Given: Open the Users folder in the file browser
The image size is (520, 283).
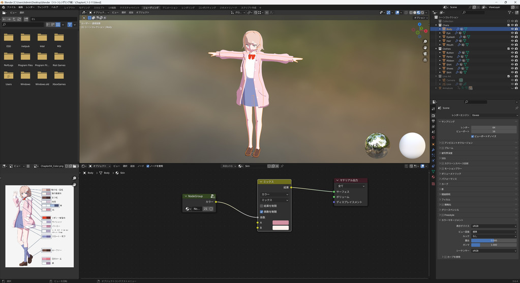Looking at the screenshot, I should coord(9,76).
